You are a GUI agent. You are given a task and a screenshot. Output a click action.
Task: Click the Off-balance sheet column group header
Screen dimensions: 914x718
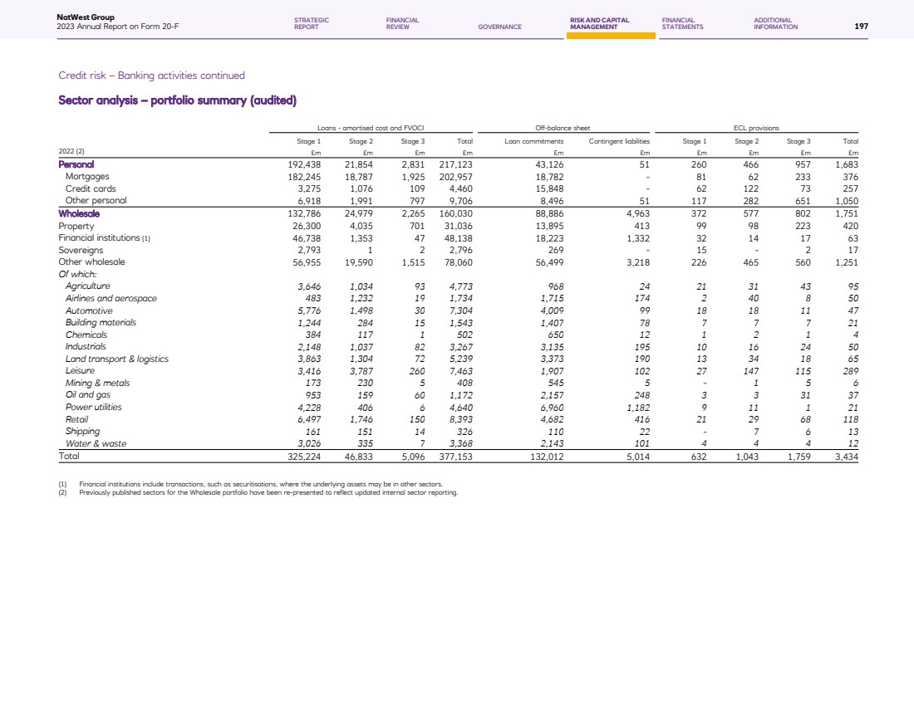point(563,128)
